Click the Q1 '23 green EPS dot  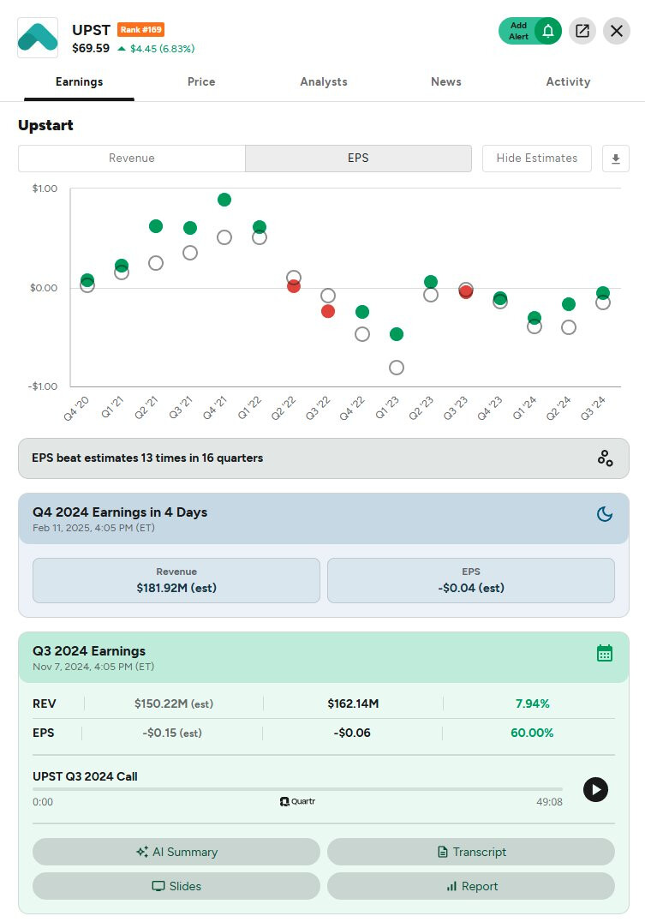pos(397,334)
